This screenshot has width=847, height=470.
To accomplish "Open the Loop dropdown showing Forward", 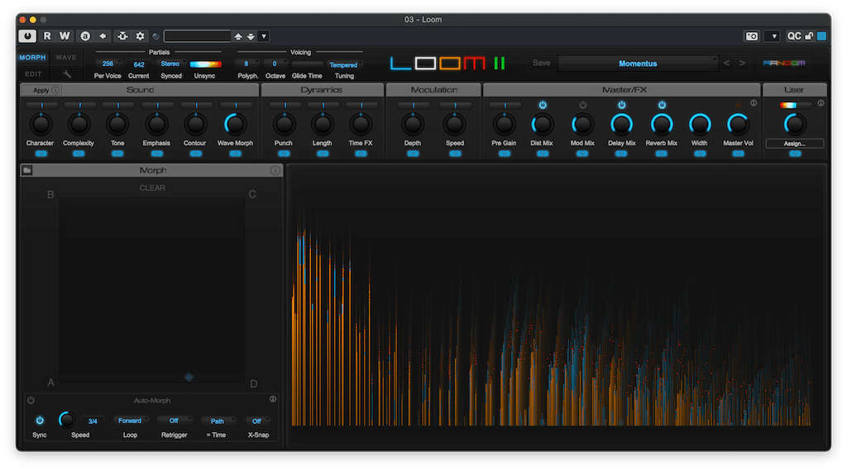I will tap(130, 421).
